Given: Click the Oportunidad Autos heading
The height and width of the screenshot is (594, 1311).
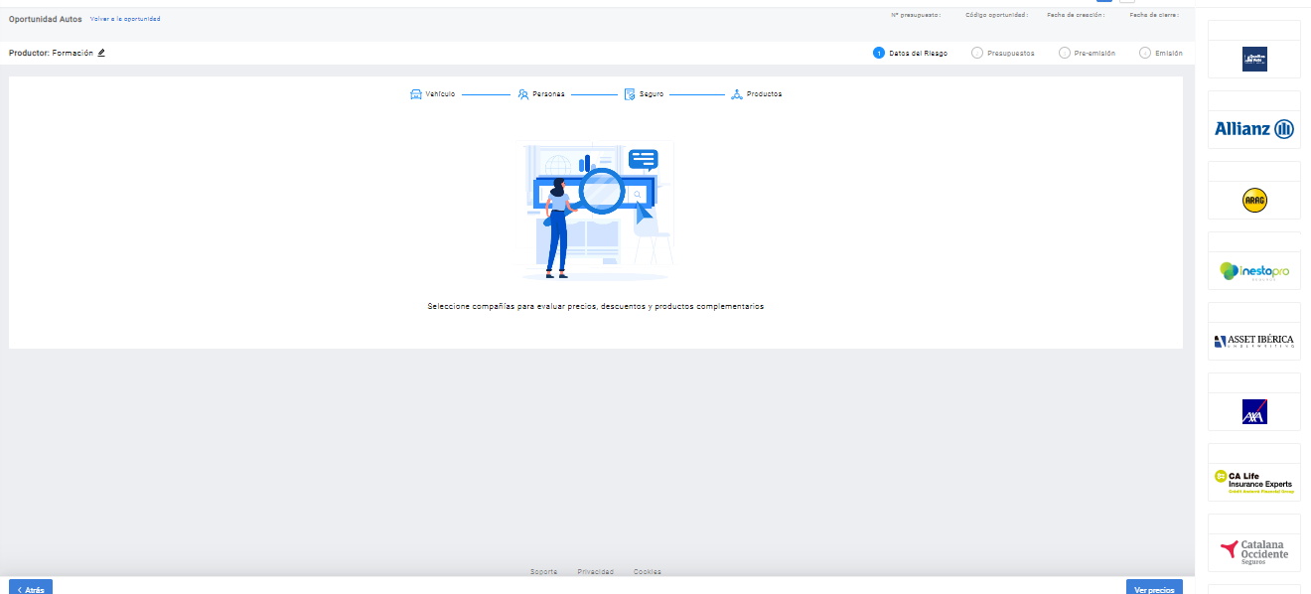Looking at the screenshot, I should [46, 19].
